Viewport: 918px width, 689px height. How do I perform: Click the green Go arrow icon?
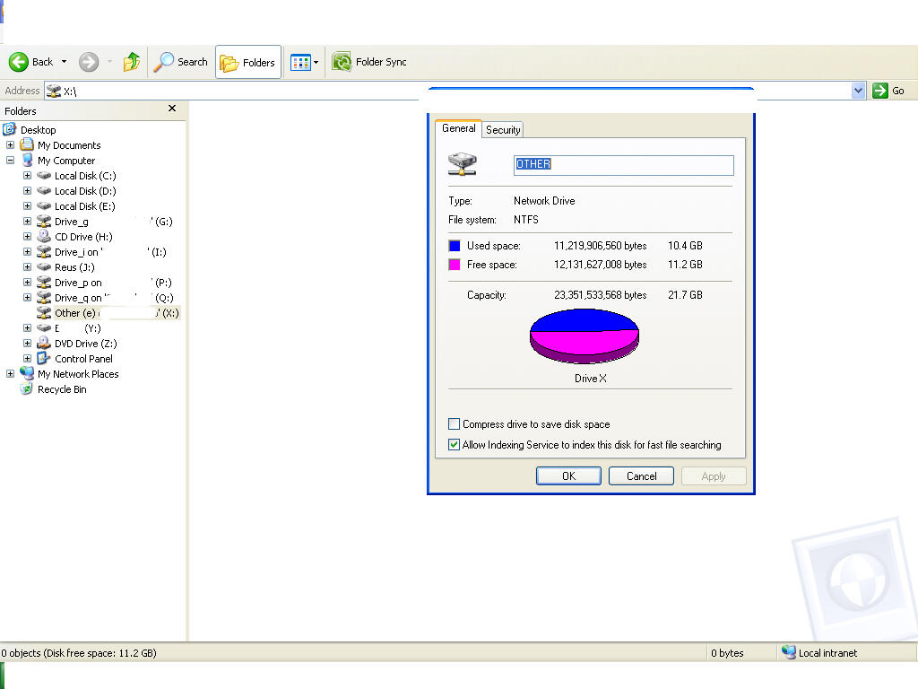[880, 91]
